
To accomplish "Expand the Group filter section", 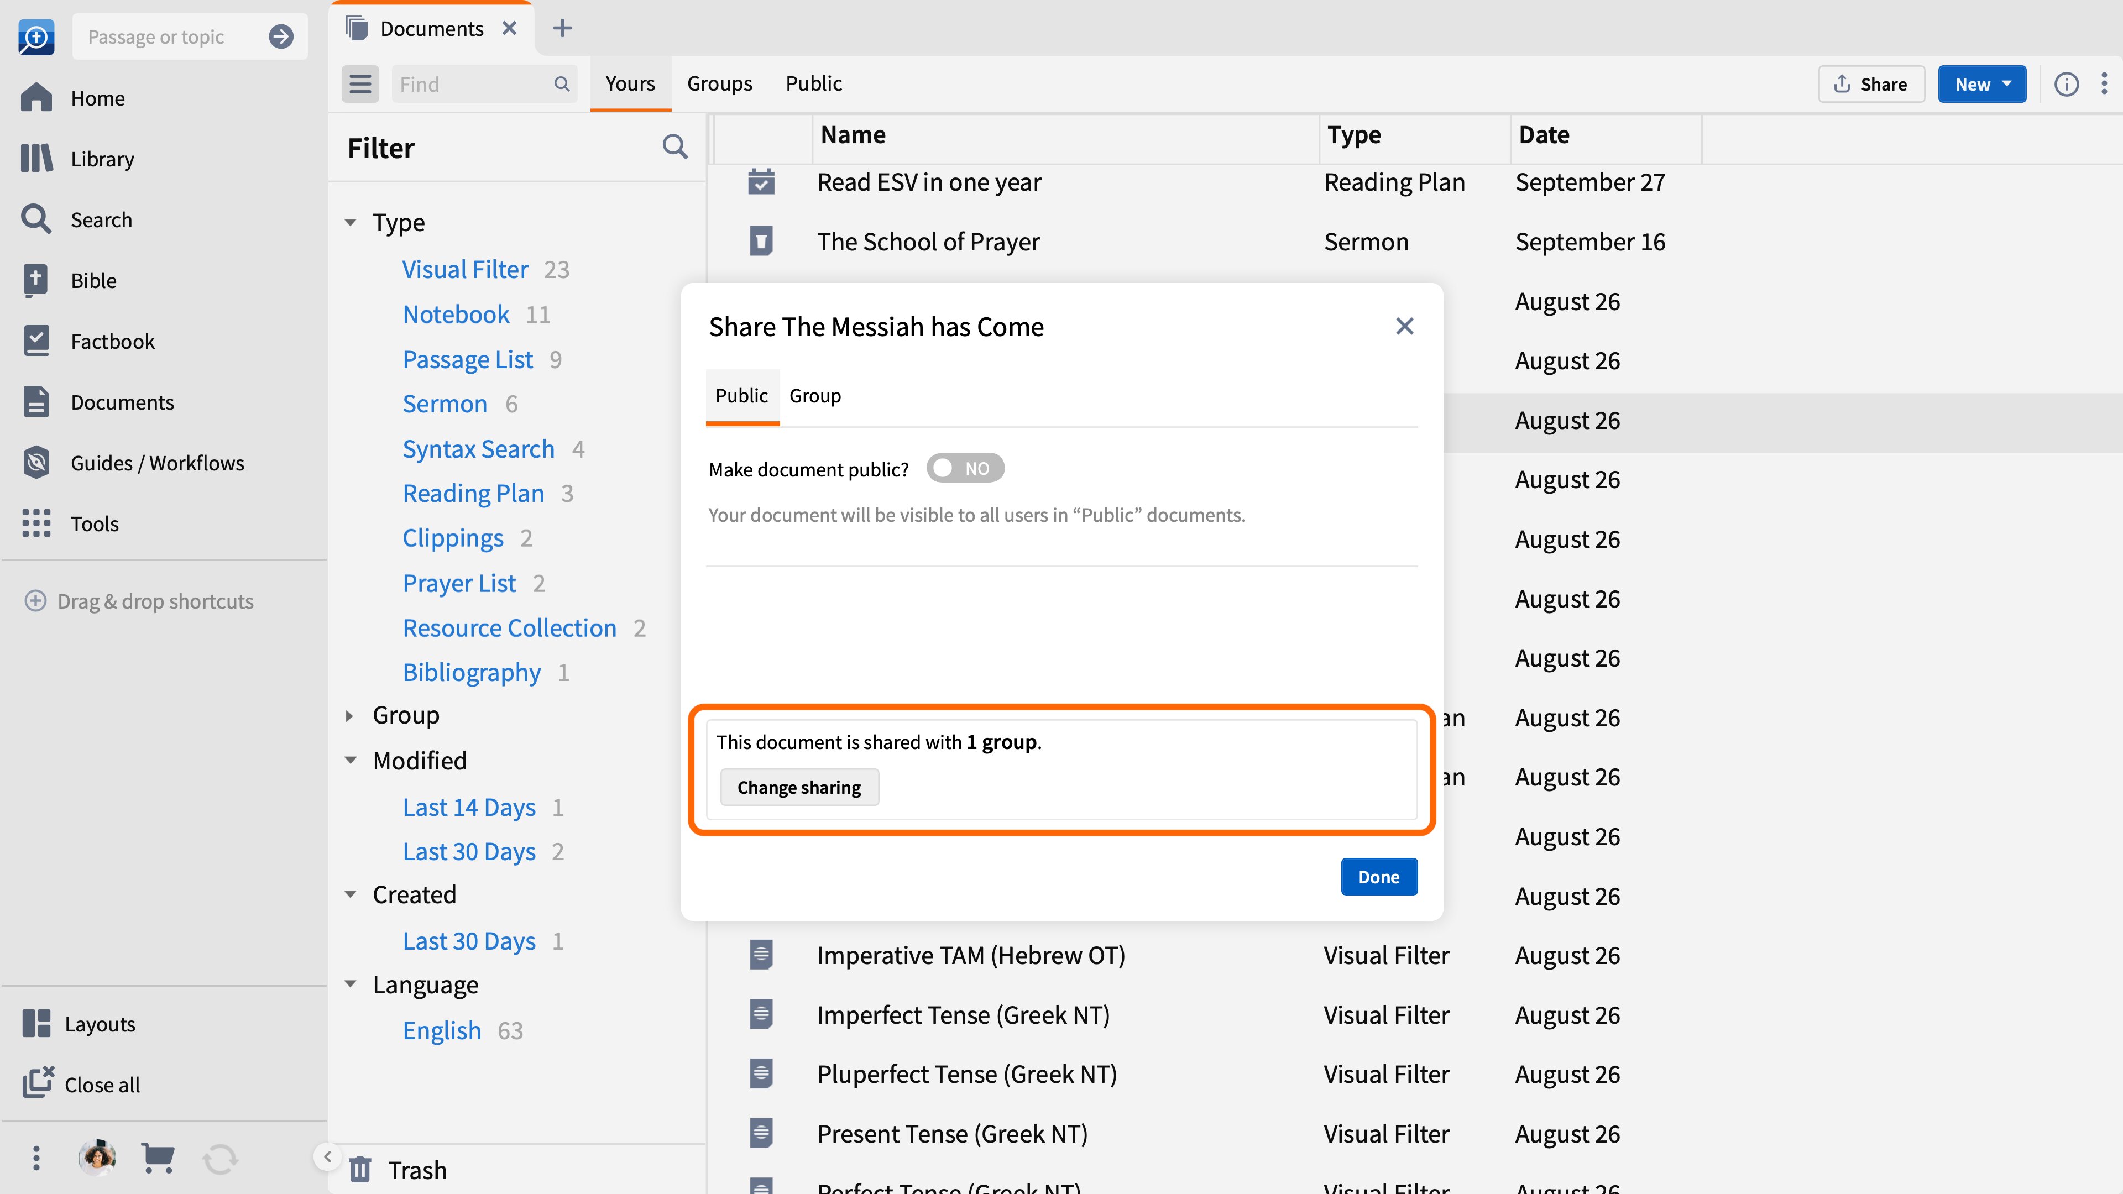I will click(x=349, y=716).
